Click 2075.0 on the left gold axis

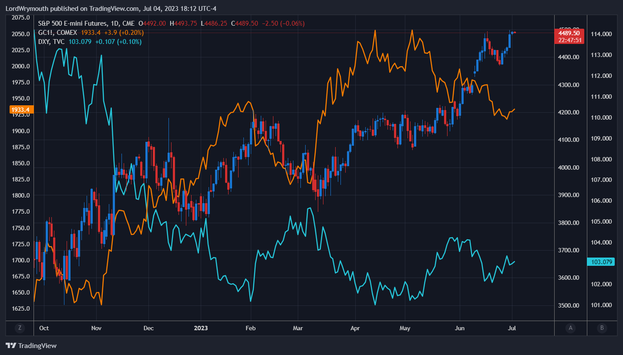pos(21,18)
